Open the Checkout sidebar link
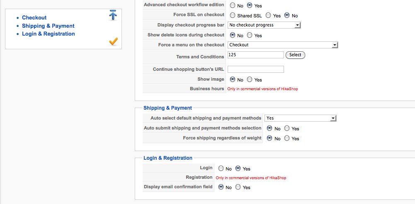 tap(34, 18)
